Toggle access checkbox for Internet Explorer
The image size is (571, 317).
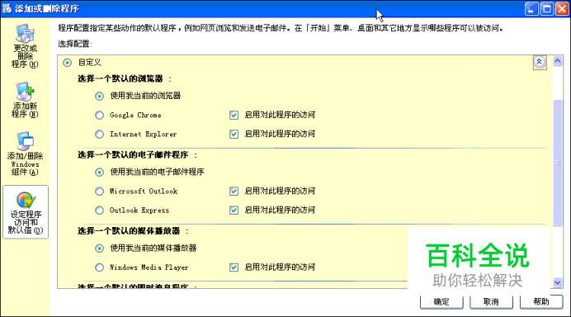(234, 134)
